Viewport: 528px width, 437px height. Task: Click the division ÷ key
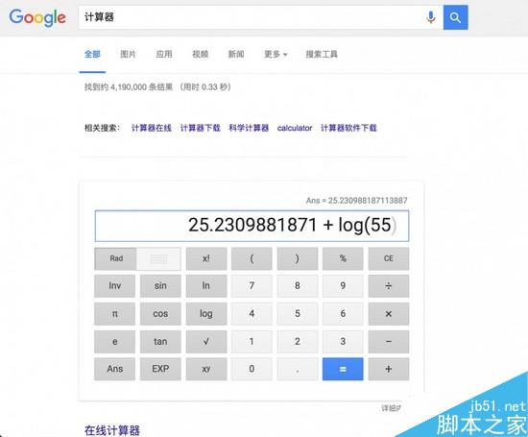[x=389, y=286]
